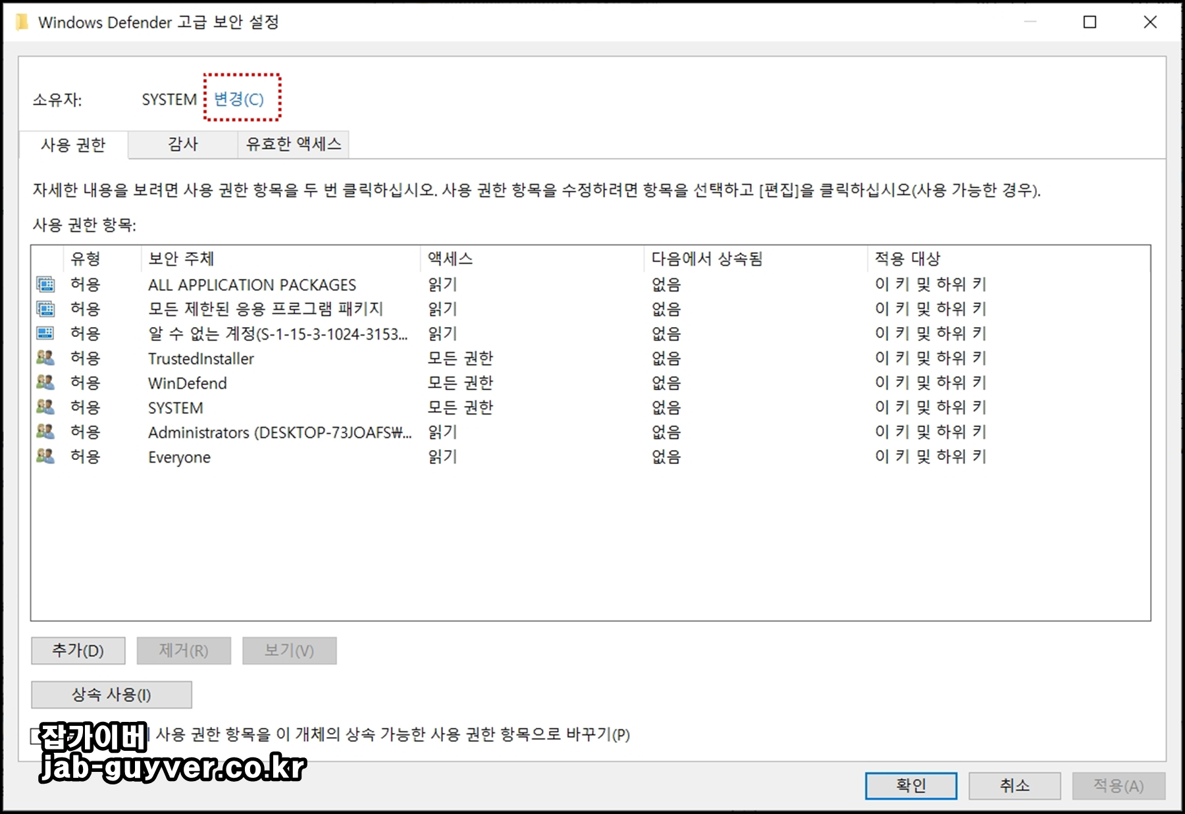Select the Administrators (DESKTOP-73JOAFS) entry

pos(590,432)
